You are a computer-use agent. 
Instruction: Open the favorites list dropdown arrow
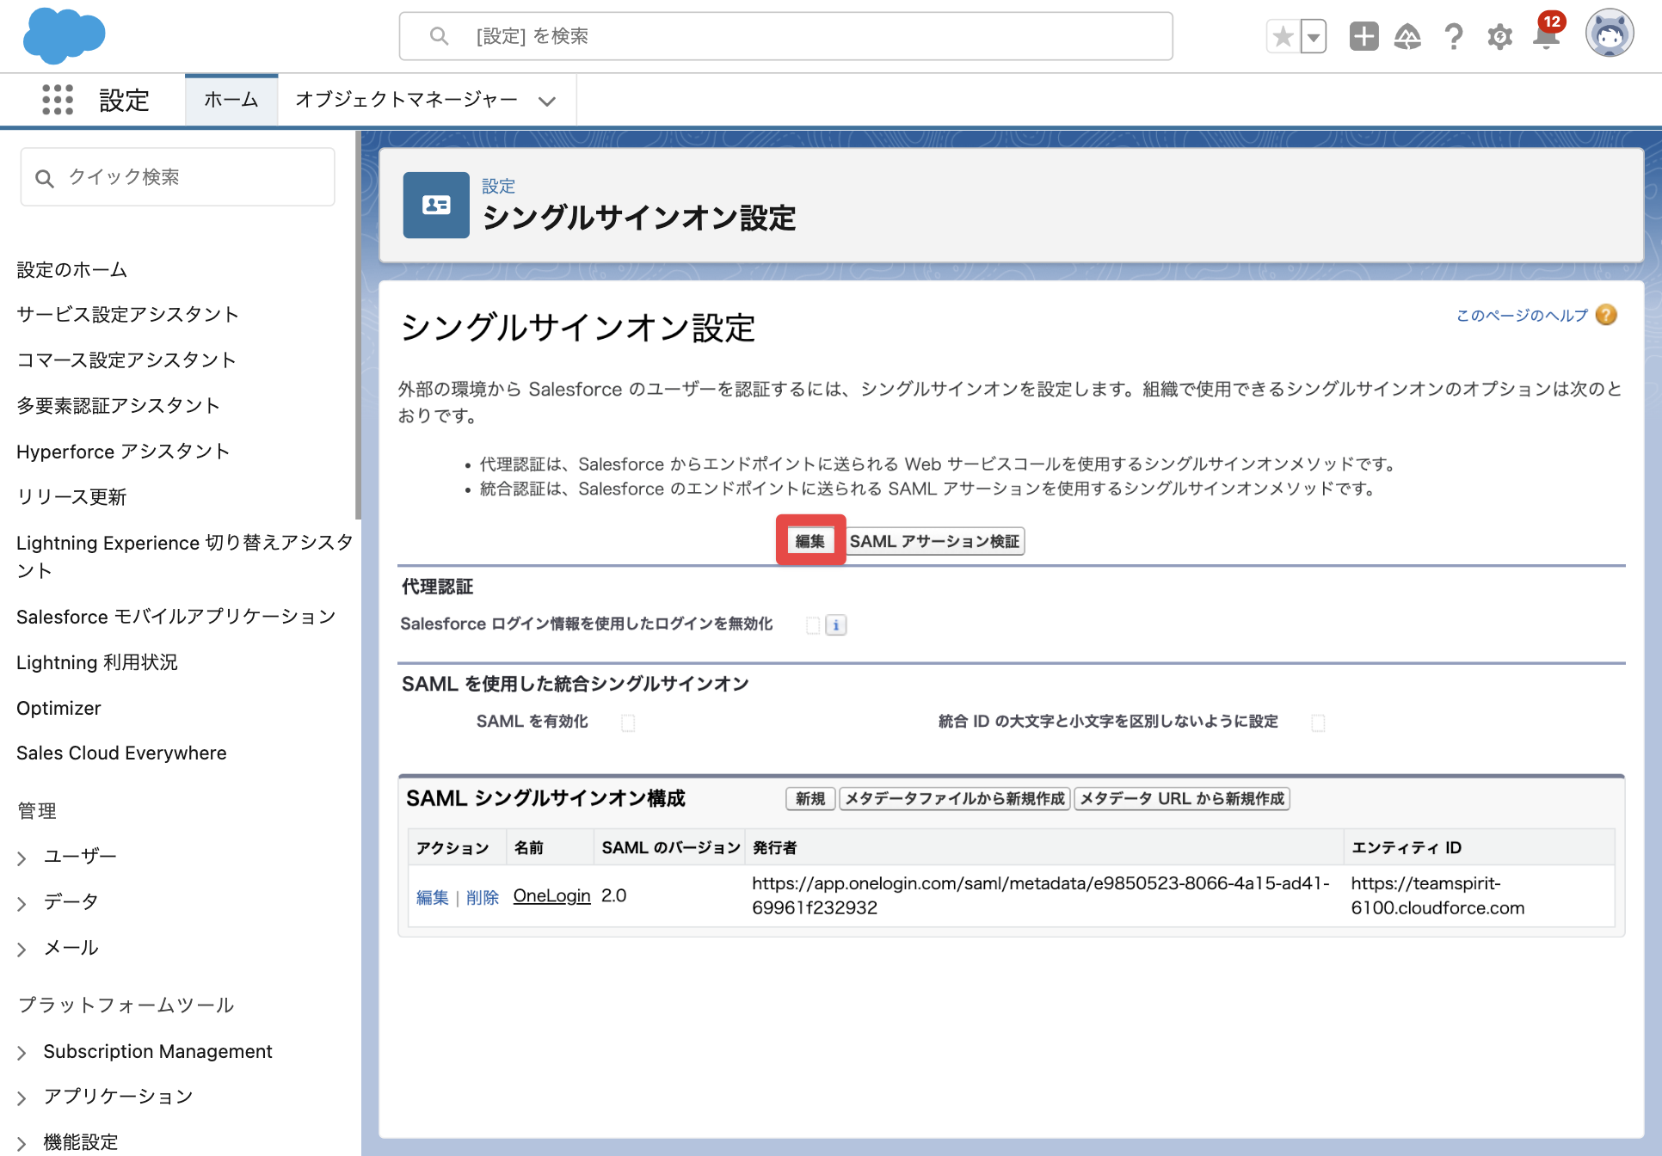[x=1314, y=36]
